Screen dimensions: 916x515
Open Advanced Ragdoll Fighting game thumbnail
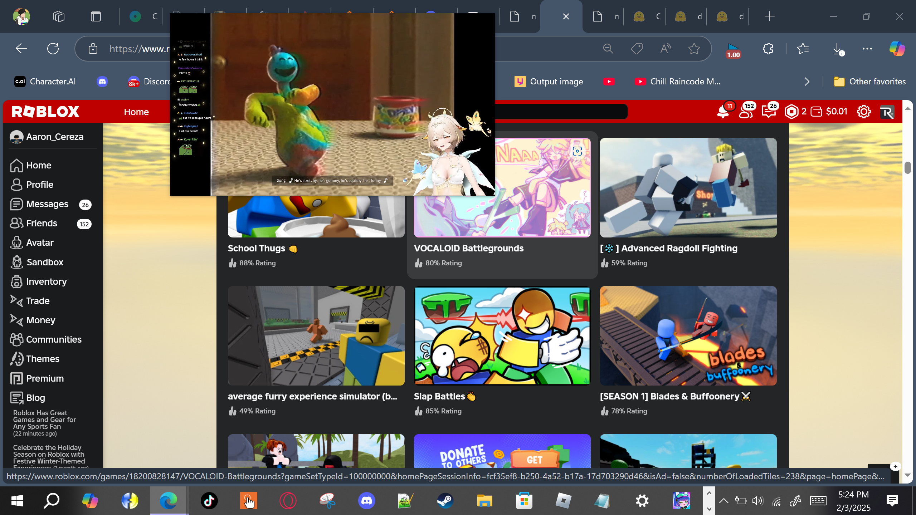pyautogui.click(x=688, y=188)
